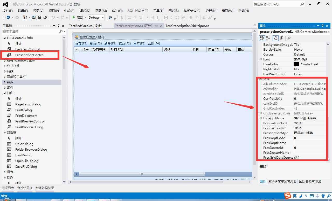Viewport: 332px width, 201px height.
Task: Click the search magnifier in 快速启动 box
Action: click(x=302, y=4)
